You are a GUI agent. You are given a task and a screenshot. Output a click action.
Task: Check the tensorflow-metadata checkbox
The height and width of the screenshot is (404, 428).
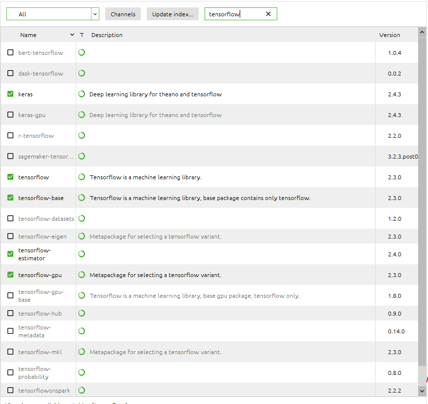pyautogui.click(x=10, y=331)
